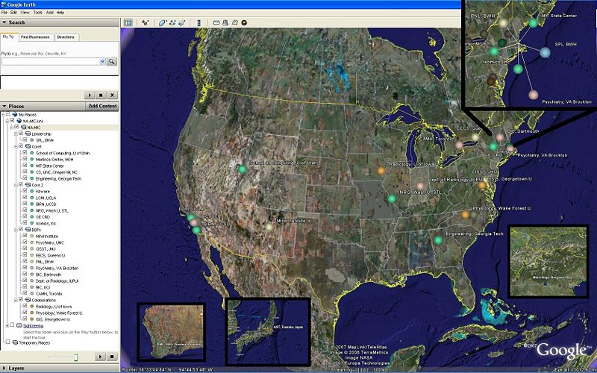Click the ruler measurement tool

point(199,22)
